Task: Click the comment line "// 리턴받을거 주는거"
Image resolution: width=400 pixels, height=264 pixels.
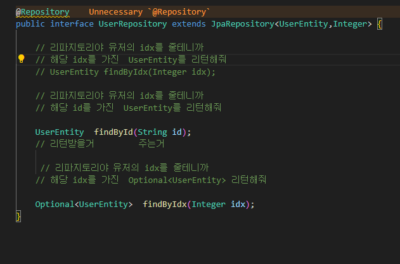Action: coord(100,144)
